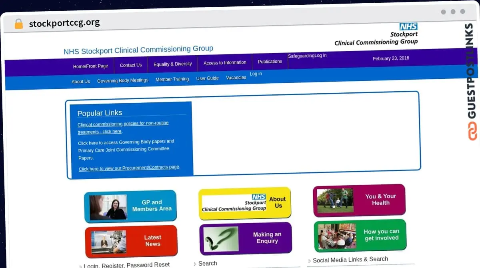Open Equality & Diversity menu
This screenshot has height=268, width=480.
tap(173, 64)
